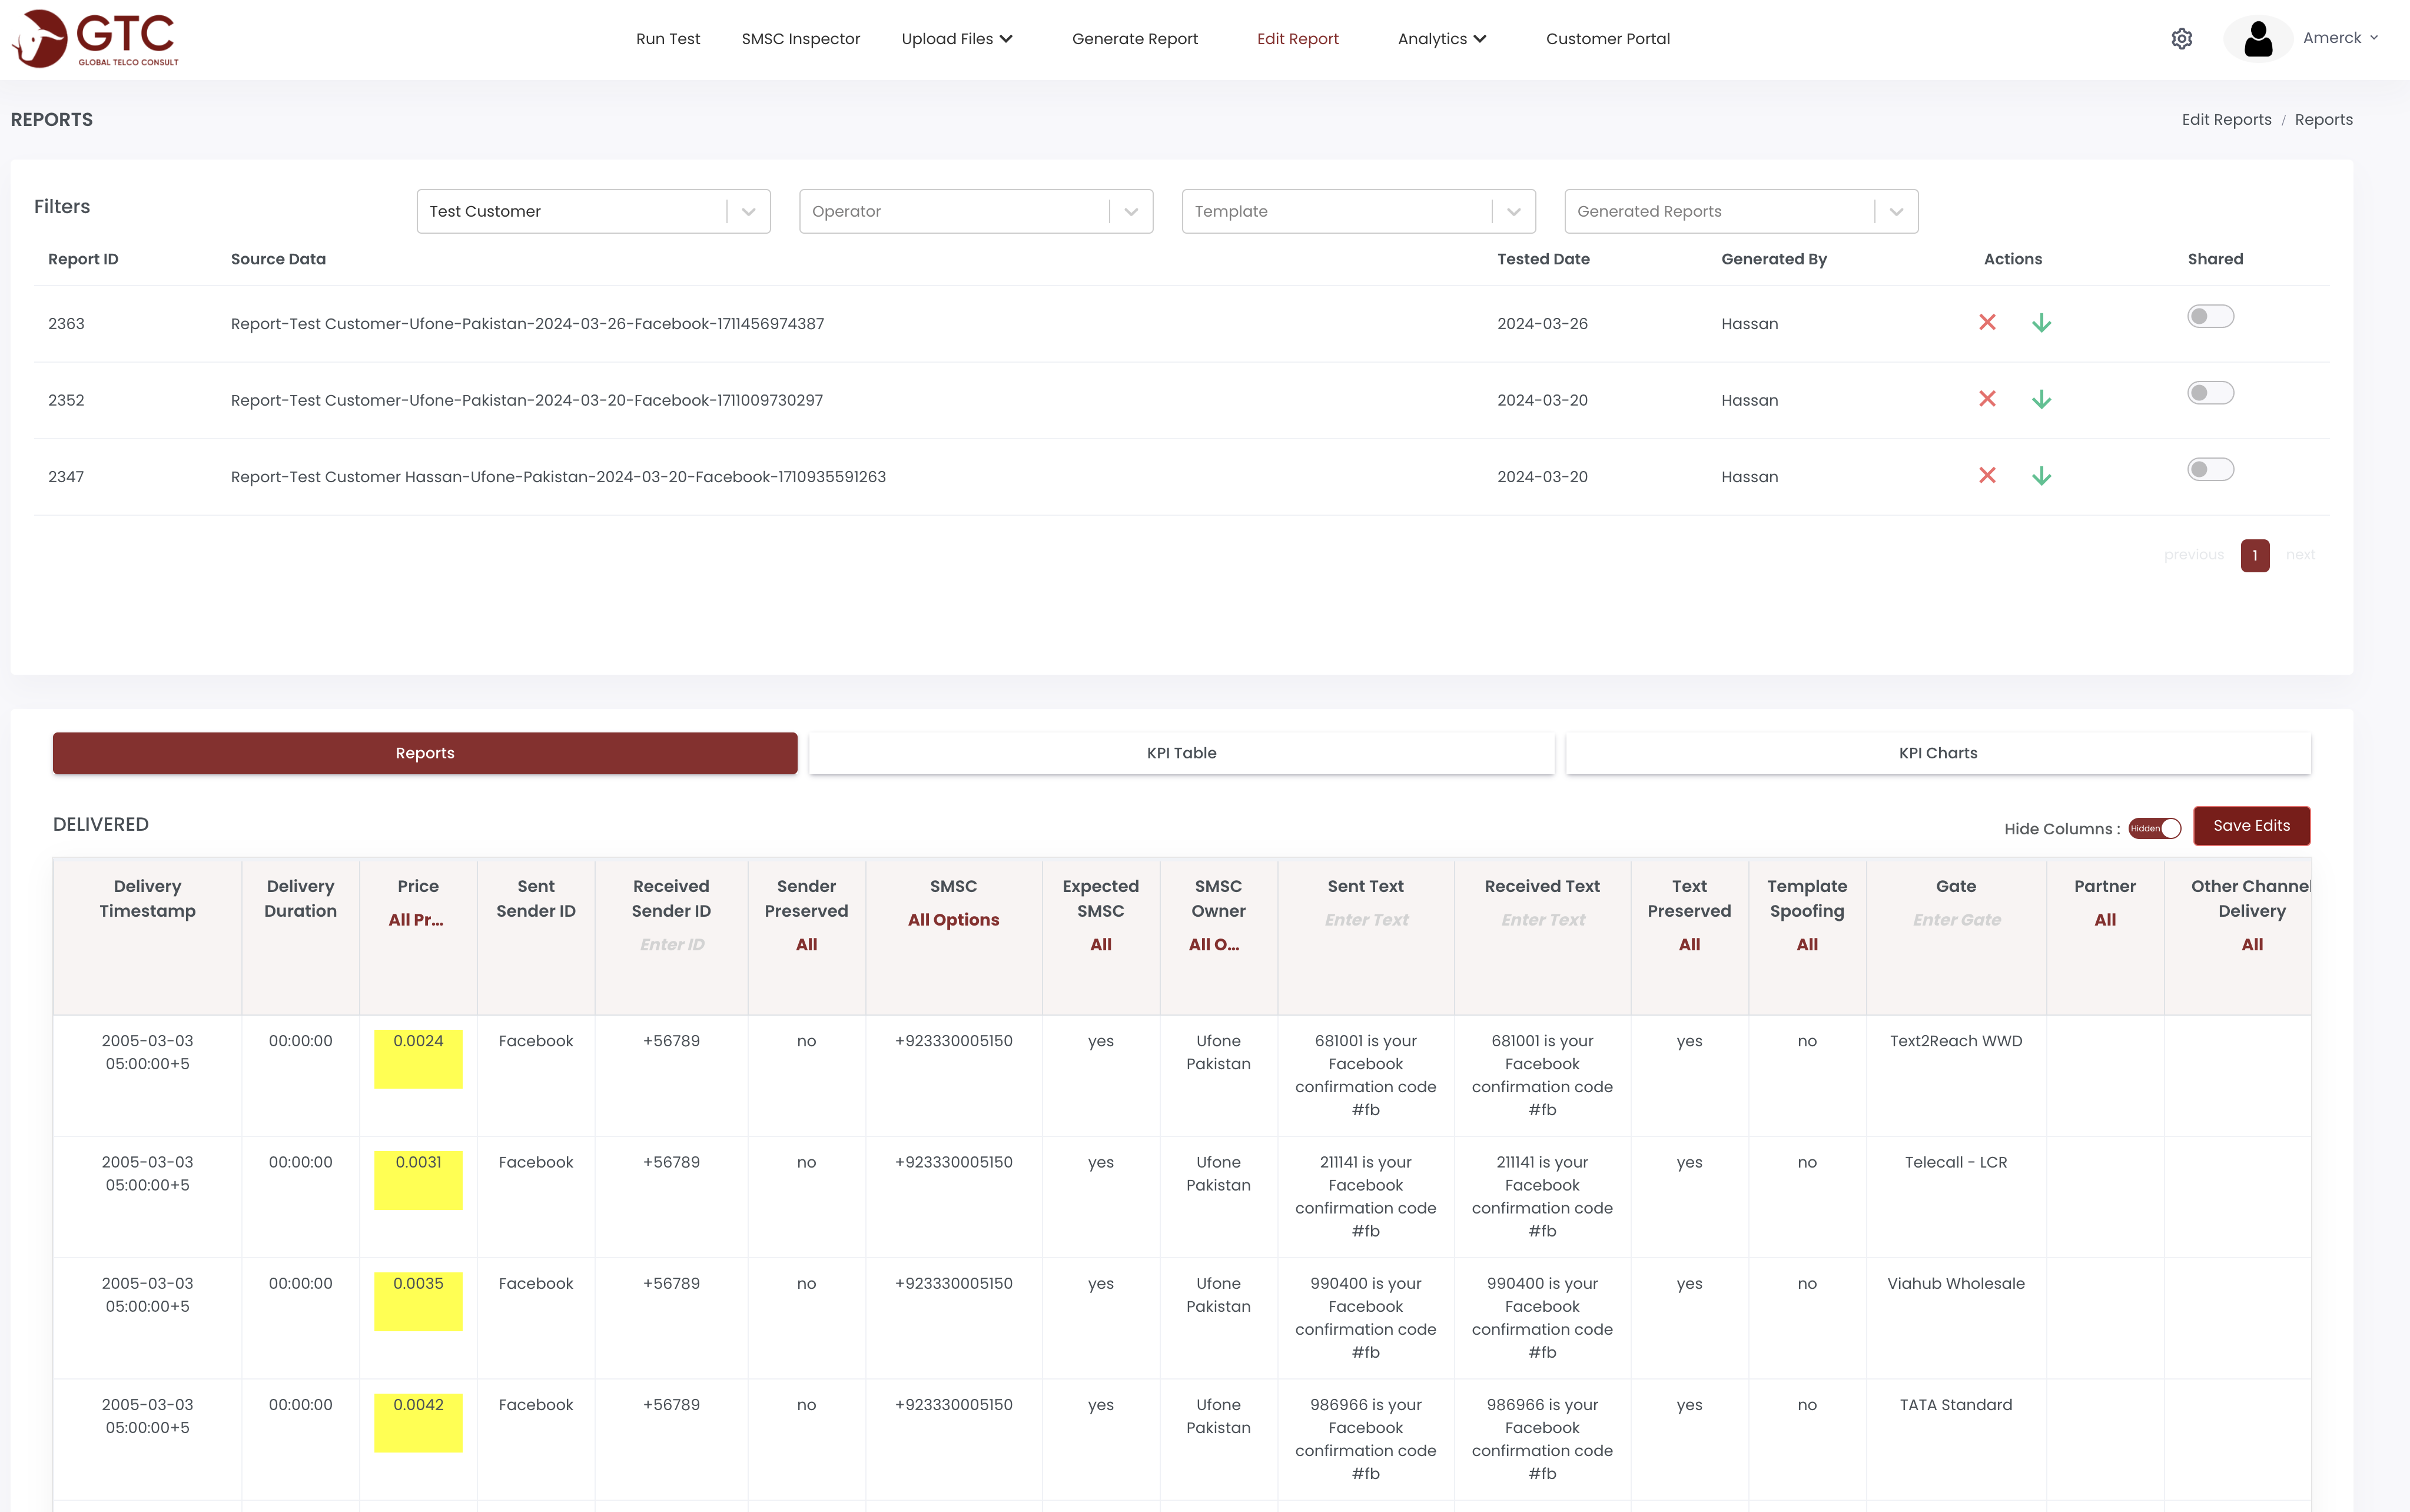Delete report 2347 with red X

1987,475
